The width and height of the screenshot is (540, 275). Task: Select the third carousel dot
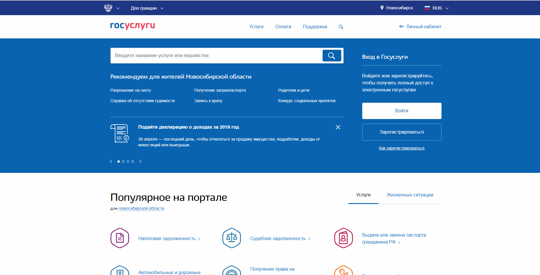pyautogui.click(x=128, y=162)
